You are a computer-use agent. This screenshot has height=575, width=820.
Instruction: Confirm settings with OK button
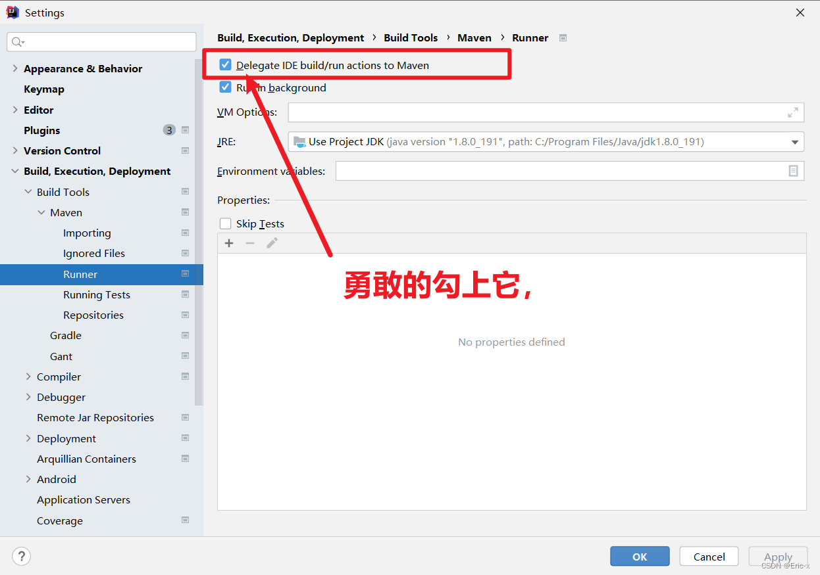point(640,557)
